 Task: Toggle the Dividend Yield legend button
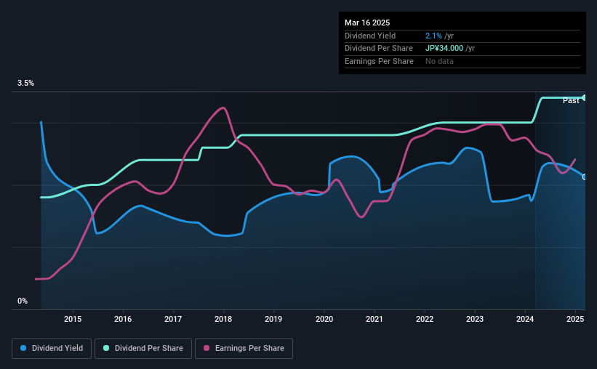[x=52, y=349]
